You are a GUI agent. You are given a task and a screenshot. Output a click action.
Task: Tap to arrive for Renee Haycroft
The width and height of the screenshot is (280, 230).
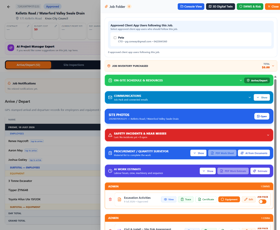37,141
